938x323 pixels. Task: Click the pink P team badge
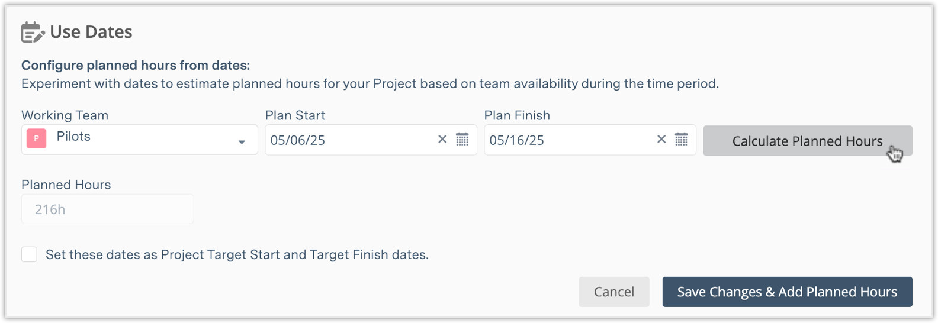click(x=36, y=139)
